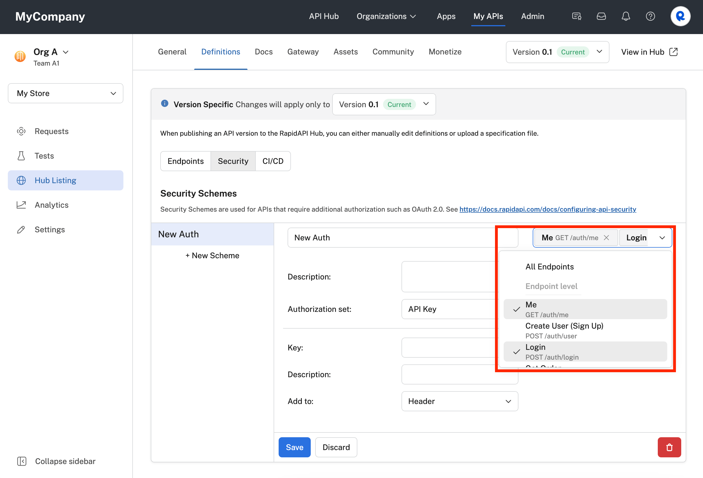Open the inbox icon in top bar
Image resolution: width=703 pixels, height=478 pixels.
601,16
